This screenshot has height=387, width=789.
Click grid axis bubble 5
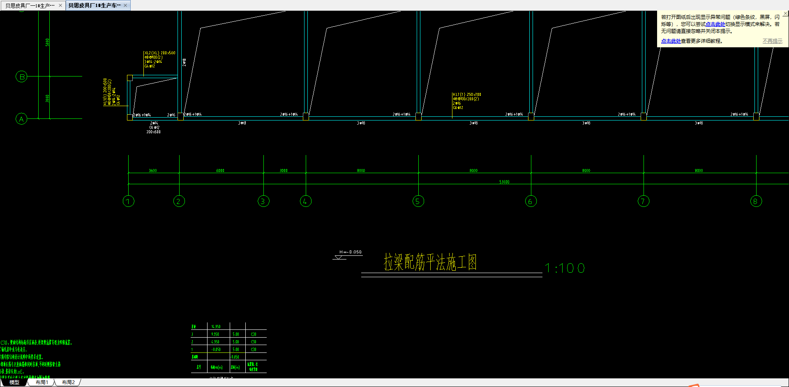click(418, 201)
